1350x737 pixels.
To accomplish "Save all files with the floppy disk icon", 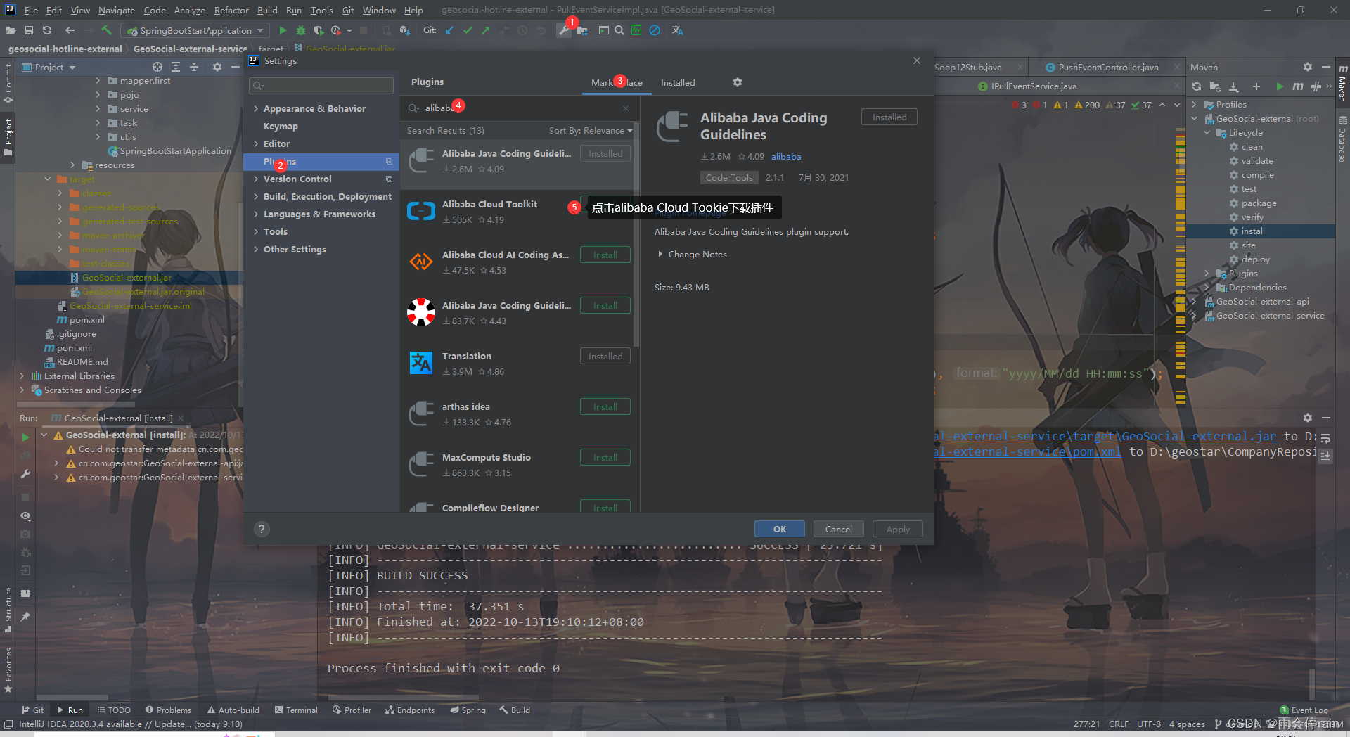I will click(x=29, y=30).
